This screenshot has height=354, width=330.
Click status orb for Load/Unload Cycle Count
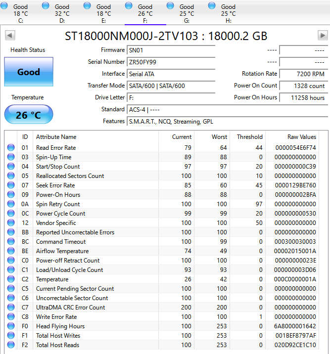(11, 269)
